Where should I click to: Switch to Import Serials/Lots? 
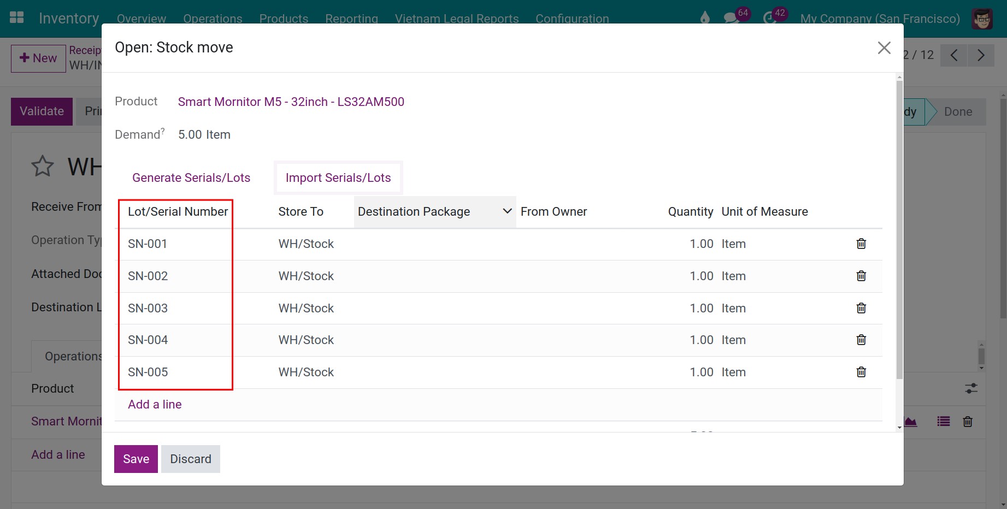pyautogui.click(x=338, y=177)
